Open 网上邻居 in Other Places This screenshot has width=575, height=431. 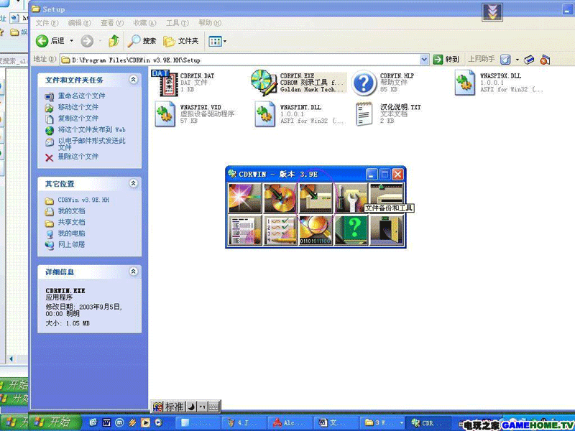pyautogui.click(x=71, y=244)
